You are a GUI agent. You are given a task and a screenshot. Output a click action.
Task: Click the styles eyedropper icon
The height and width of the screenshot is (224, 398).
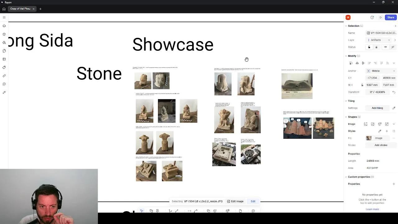pyautogui.click(x=380, y=131)
